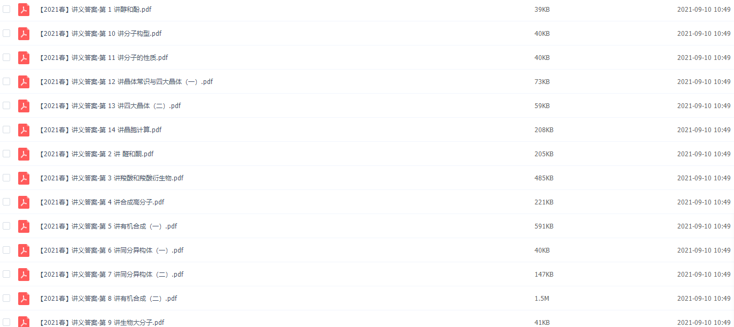This screenshot has height=327, width=734.
Task: Tick checkbox for 第 13 讲四大晶体（二）.pdf
Action: [x=6, y=105]
